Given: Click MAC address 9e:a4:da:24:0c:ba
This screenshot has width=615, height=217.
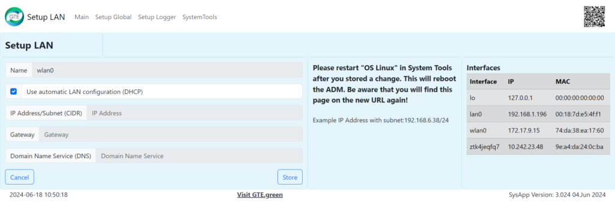Looking at the screenshot, I should point(580,146).
